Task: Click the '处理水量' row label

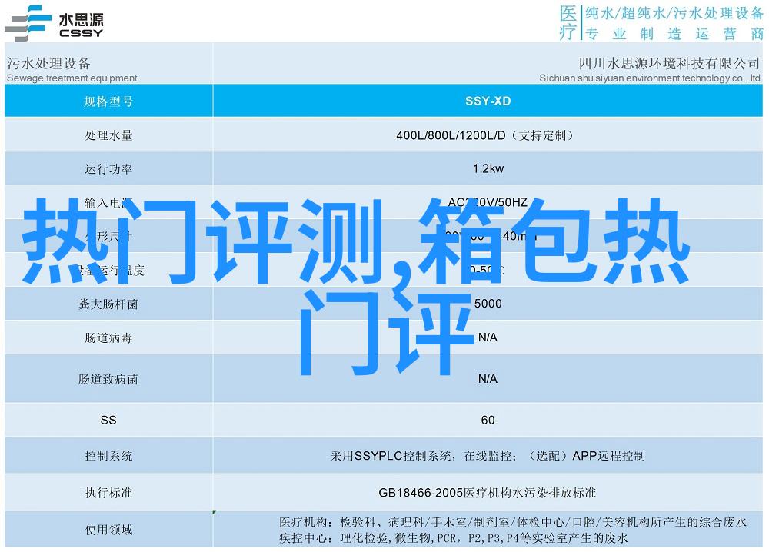Action: 108,135
